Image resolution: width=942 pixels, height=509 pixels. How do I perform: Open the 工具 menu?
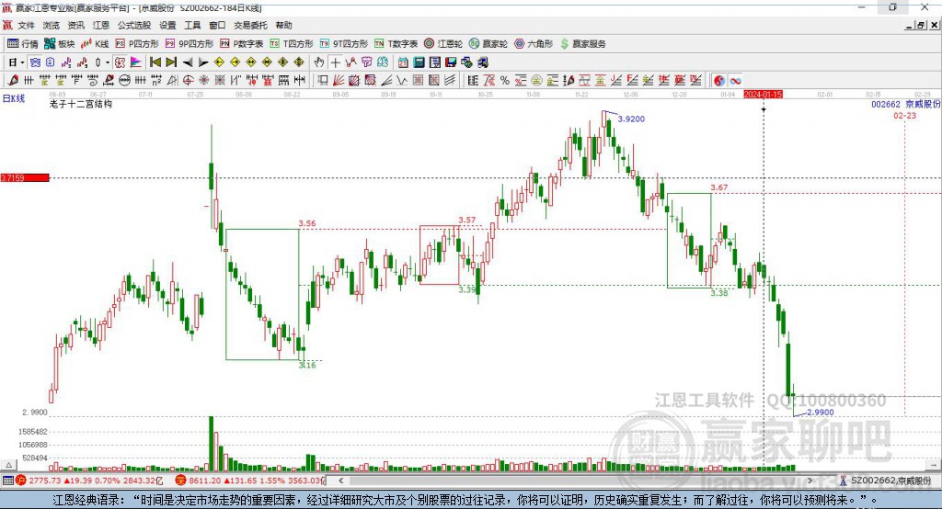(192, 25)
